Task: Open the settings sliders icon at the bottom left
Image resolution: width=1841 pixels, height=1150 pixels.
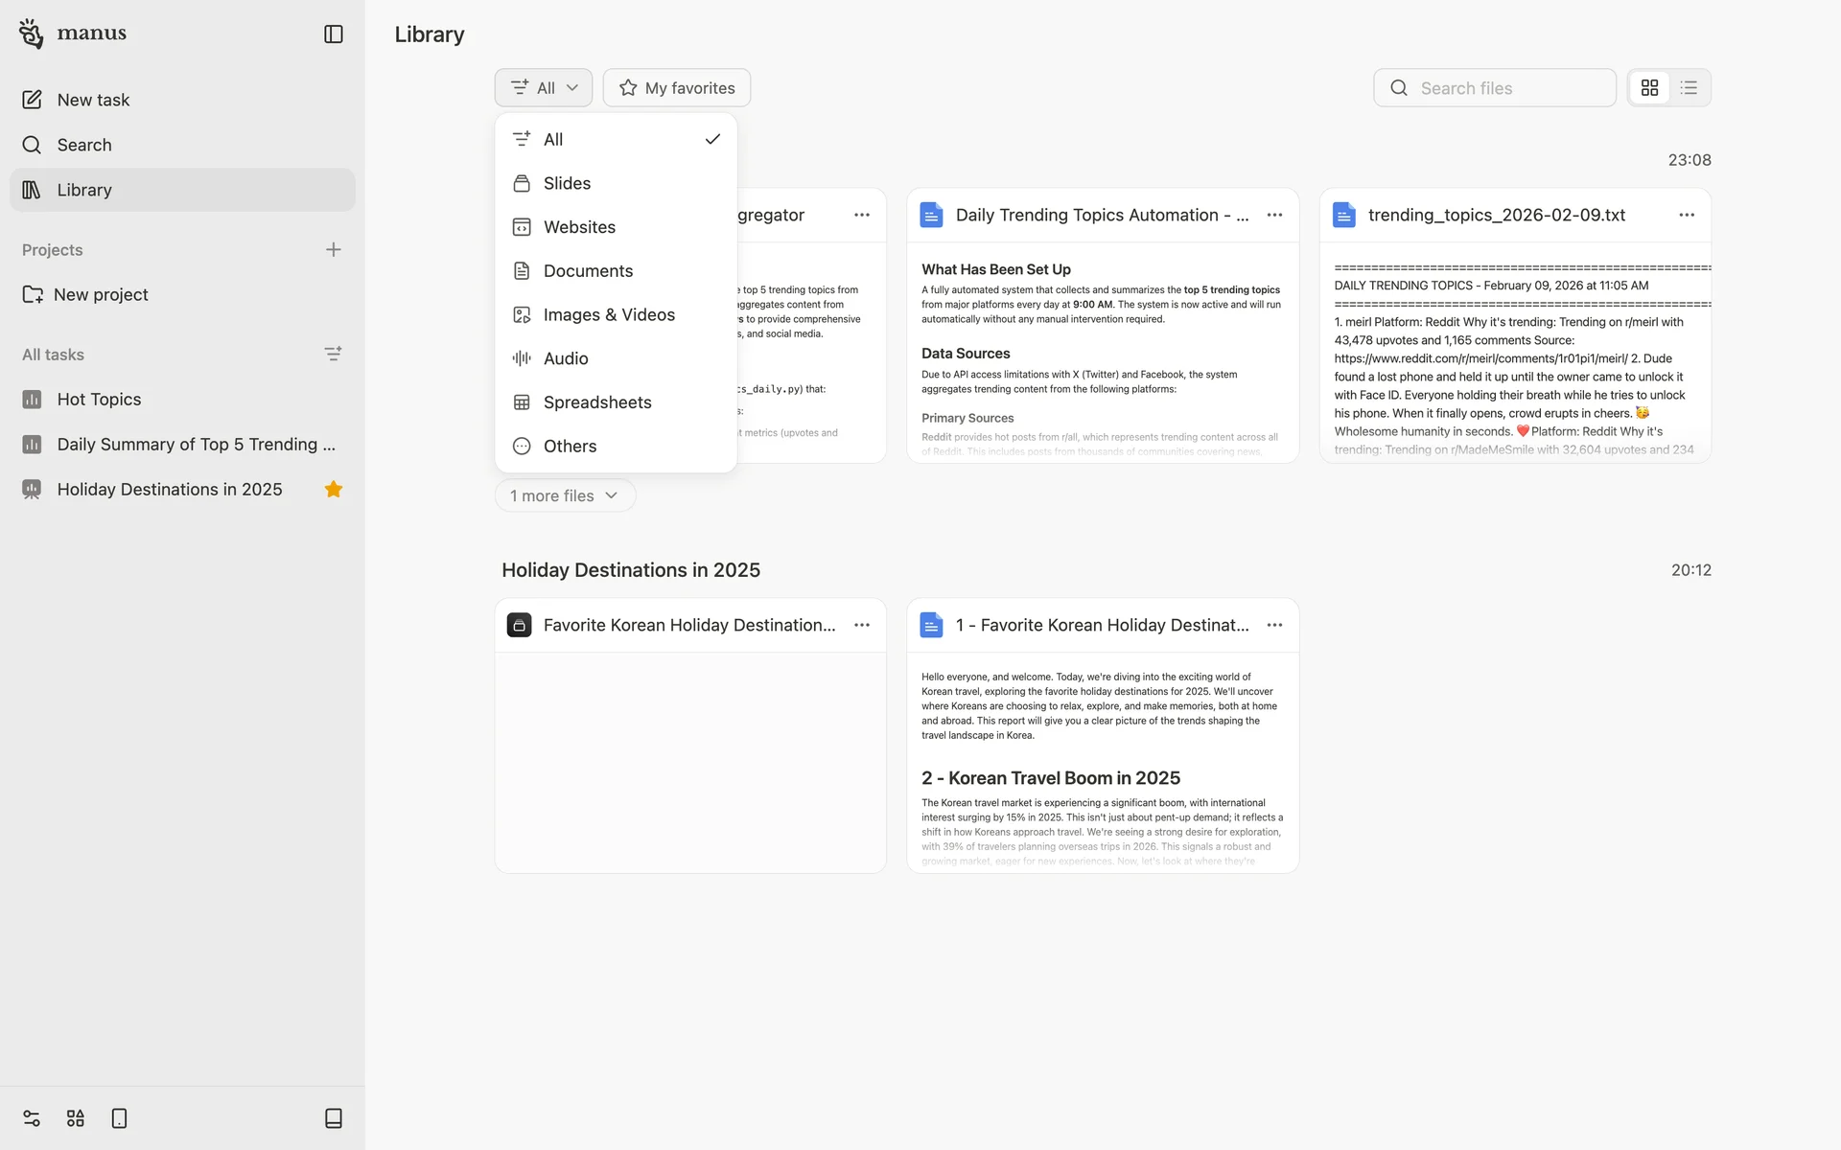Action: coord(32,1118)
